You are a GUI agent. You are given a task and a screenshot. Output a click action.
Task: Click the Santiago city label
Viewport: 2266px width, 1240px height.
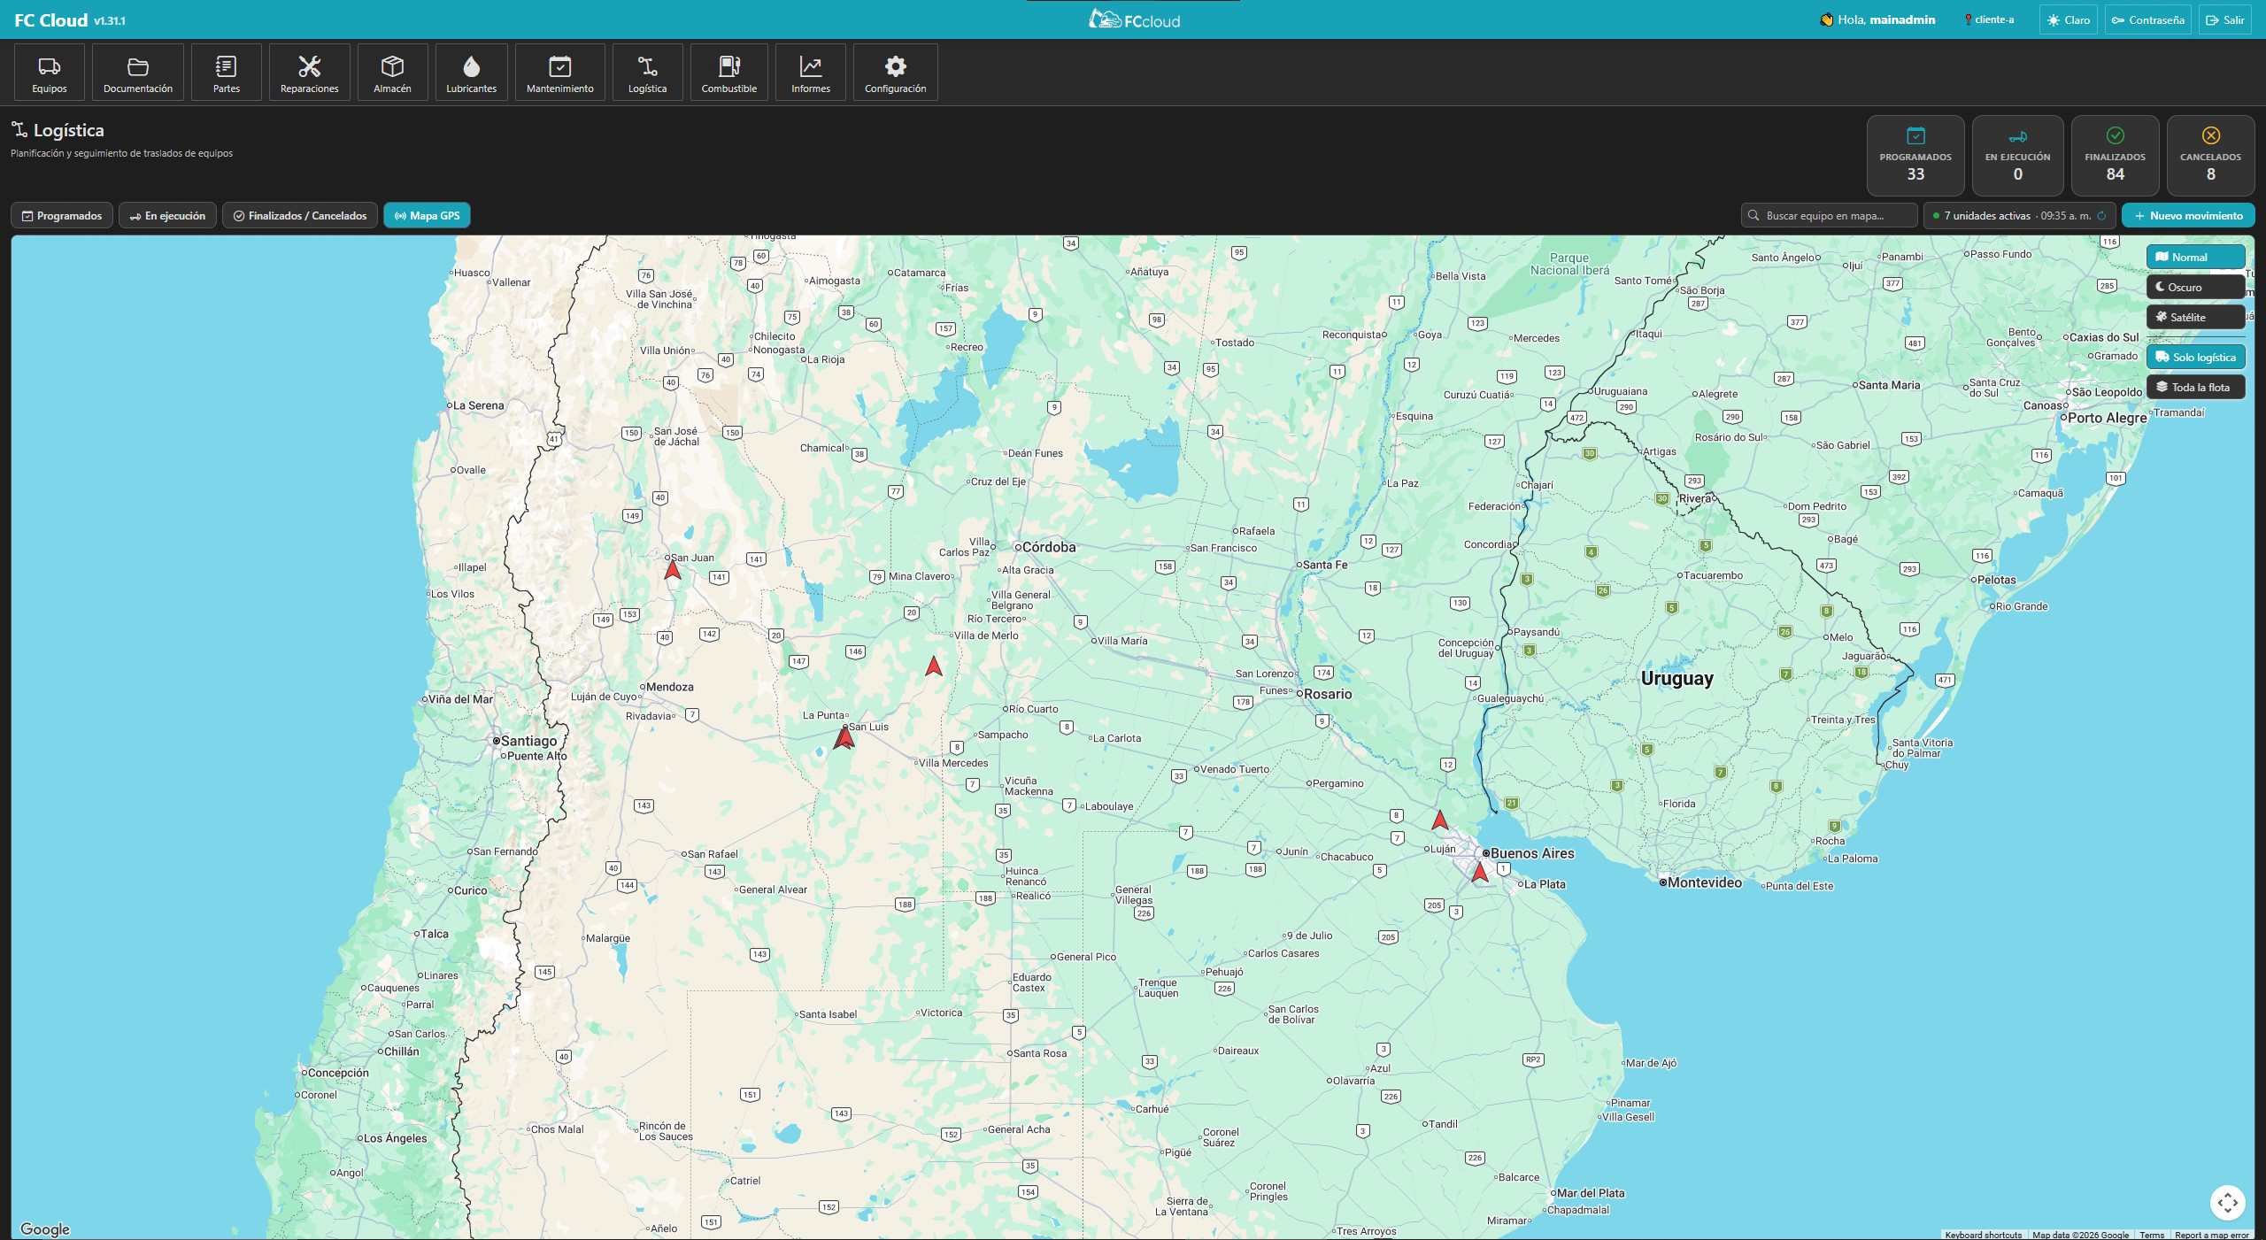[x=528, y=741]
